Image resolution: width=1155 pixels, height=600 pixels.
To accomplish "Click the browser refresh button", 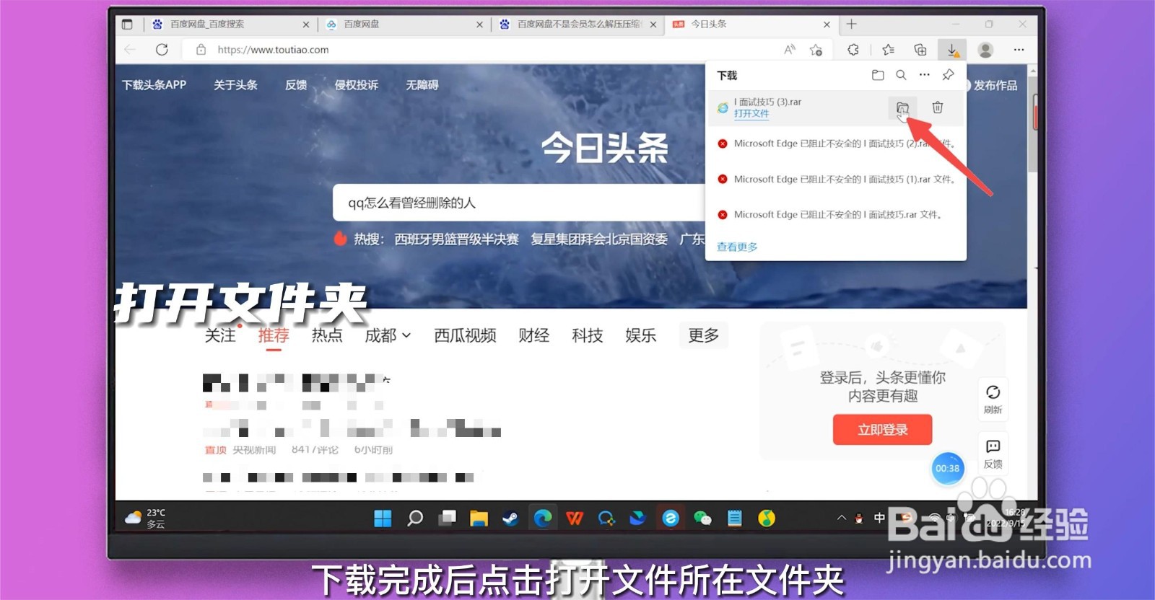I will pos(162,50).
